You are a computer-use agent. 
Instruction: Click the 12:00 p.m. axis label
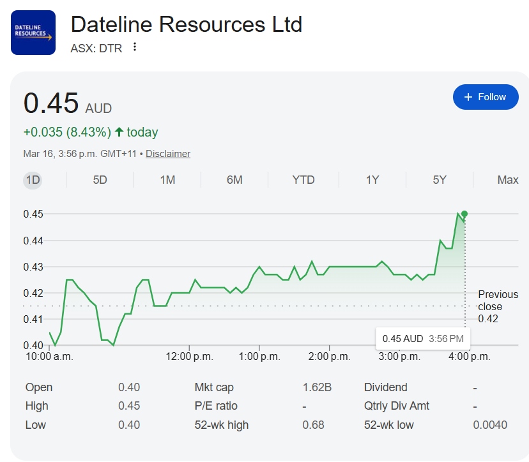(189, 357)
